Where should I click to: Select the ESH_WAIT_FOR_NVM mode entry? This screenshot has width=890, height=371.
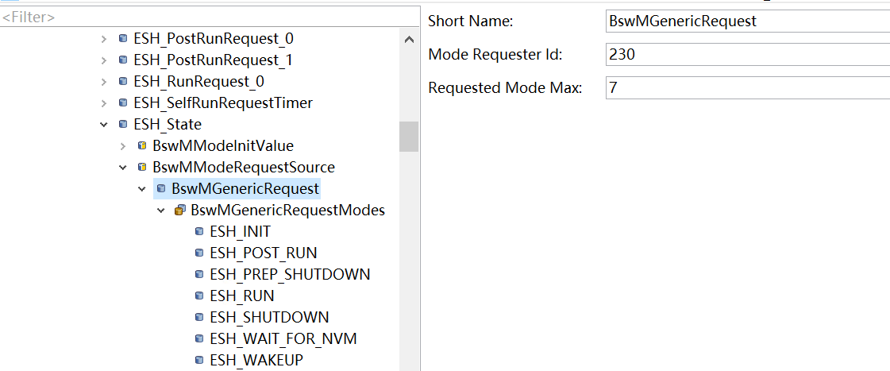(x=283, y=338)
